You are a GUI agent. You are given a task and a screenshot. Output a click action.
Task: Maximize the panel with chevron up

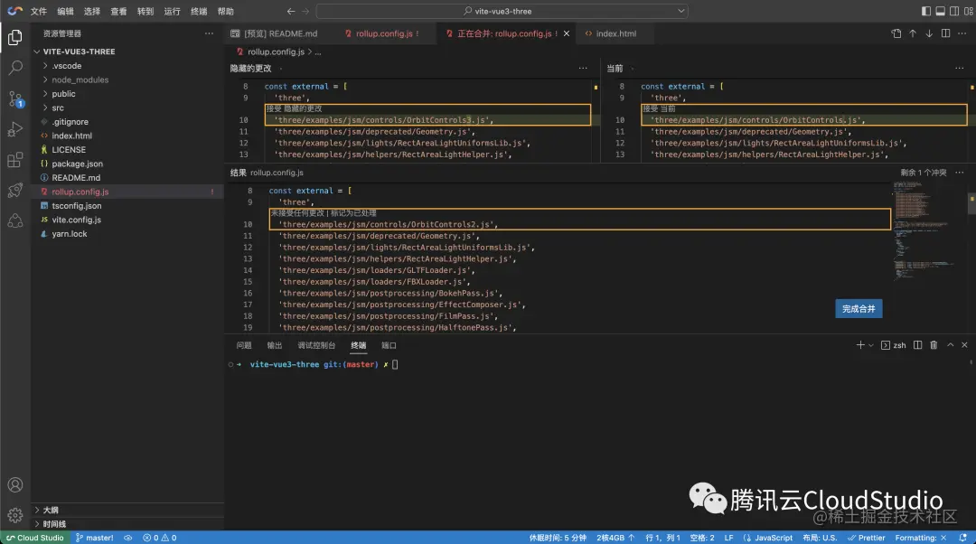tap(950, 345)
